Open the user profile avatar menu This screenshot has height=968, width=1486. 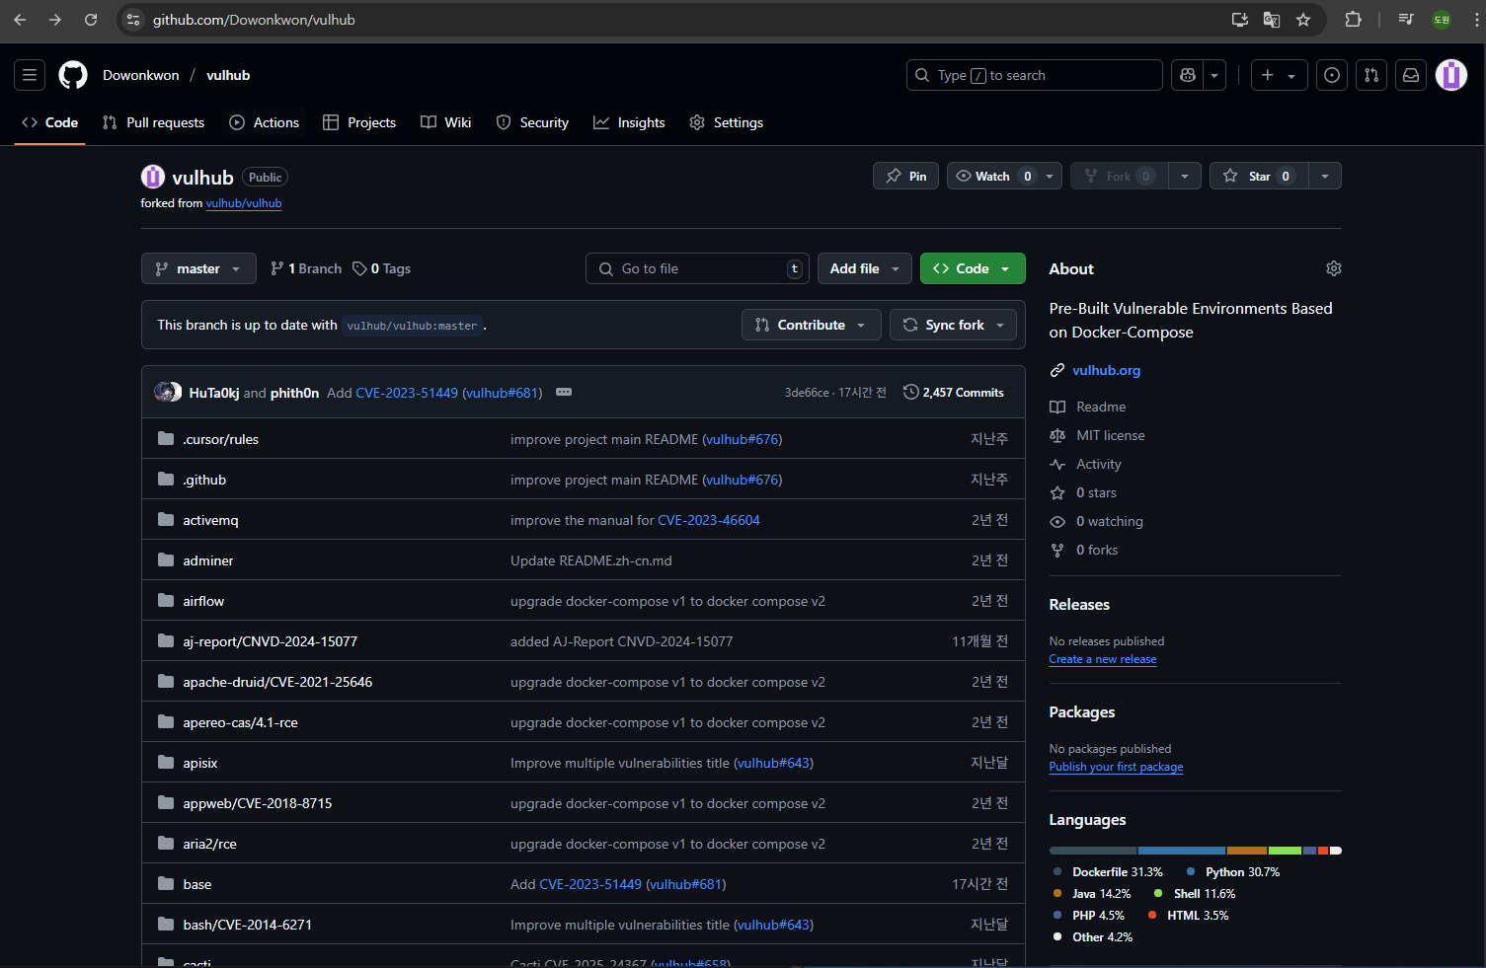point(1451,75)
